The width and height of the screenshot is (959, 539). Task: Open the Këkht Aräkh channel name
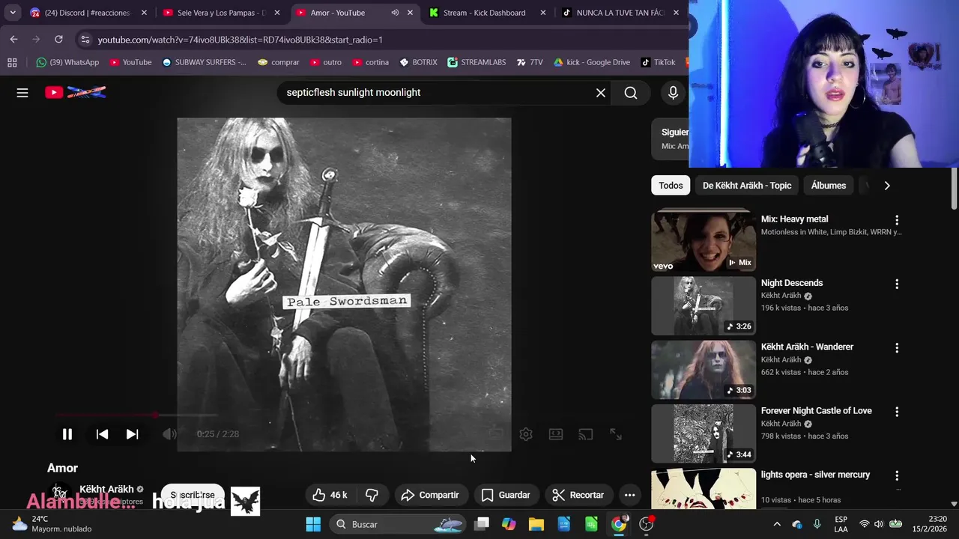click(x=106, y=490)
